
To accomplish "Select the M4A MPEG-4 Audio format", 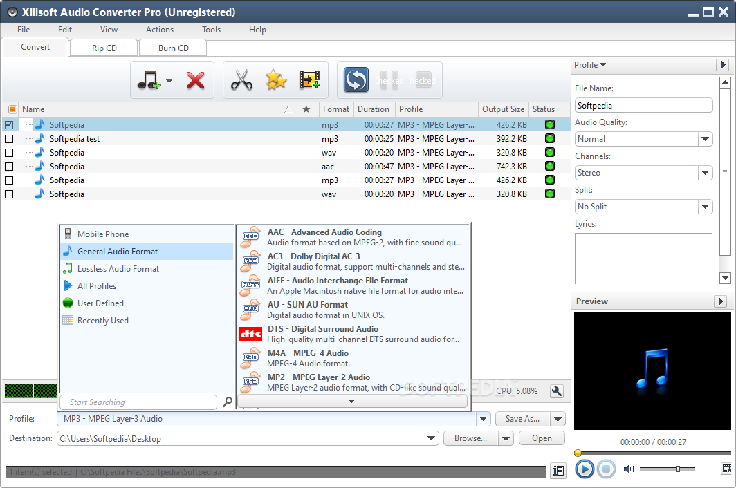I will [x=353, y=358].
